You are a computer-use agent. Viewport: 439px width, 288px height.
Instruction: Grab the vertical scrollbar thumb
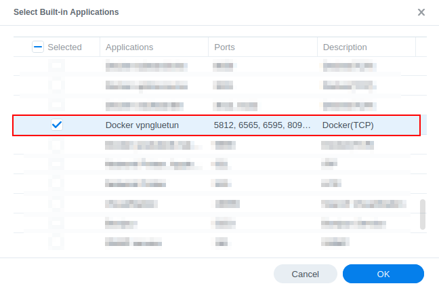(x=423, y=214)
